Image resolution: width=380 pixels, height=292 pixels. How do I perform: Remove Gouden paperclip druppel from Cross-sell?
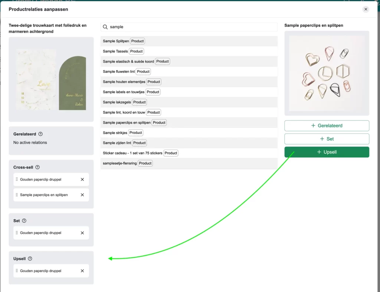(82, 179)
